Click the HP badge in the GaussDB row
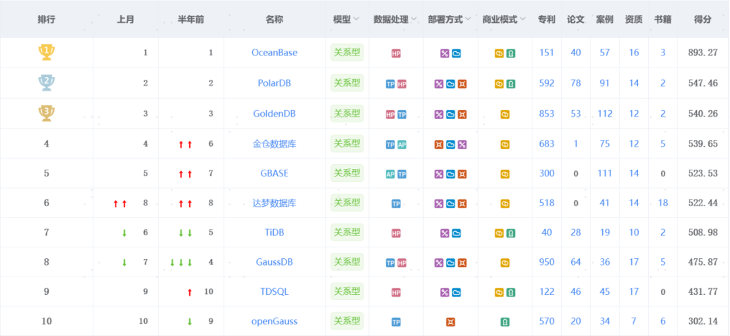Image resolution: width=730 pixels, height=336 pixels. 401,263
